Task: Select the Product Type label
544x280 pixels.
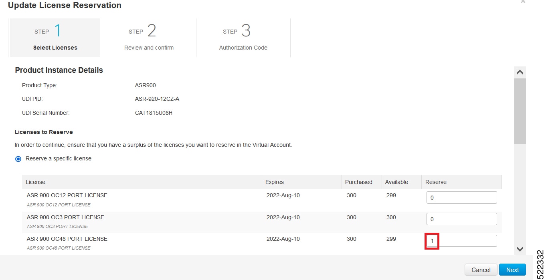Action: coord(40,85)
